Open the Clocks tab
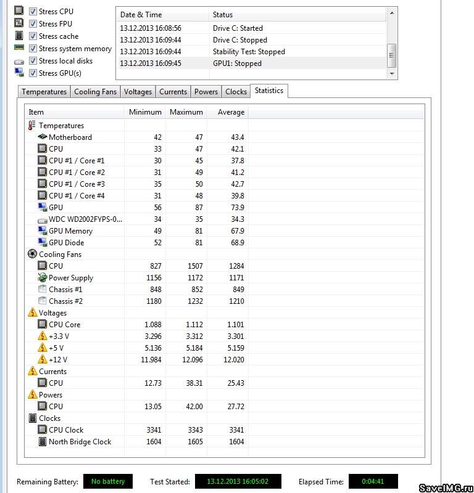 (236, 92)
